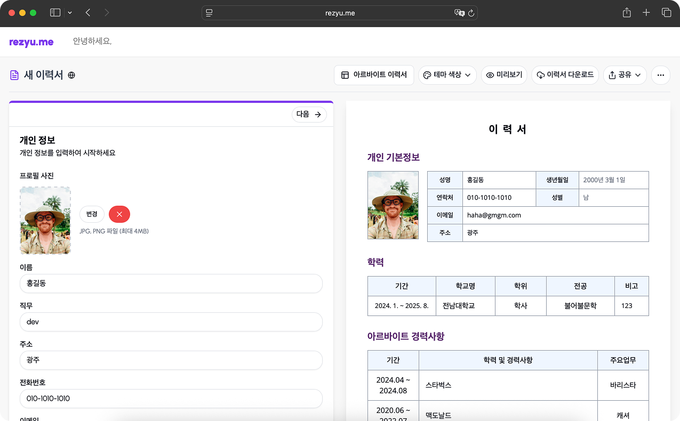Viewport: 680px width, 421px height.
Task: Click the 주소 field containing 광주
Action: point(171,360)
